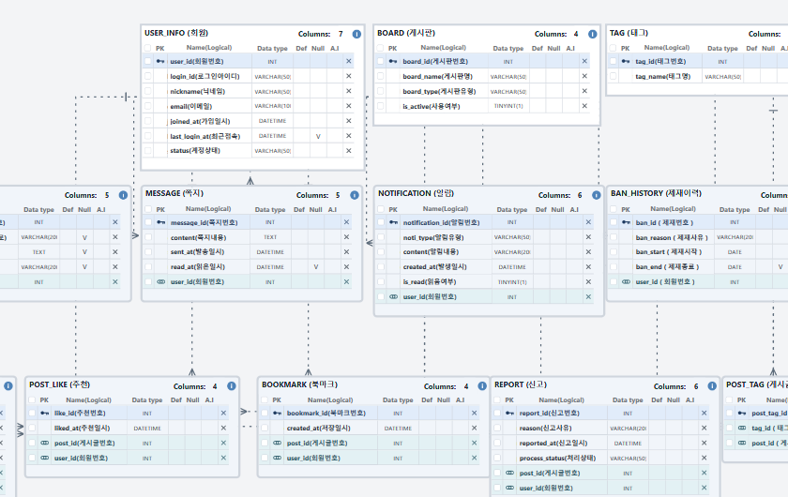Tick the checkbox beside board_name row
The height and width of the screenshot is (497, 788).
click(381, 76)
